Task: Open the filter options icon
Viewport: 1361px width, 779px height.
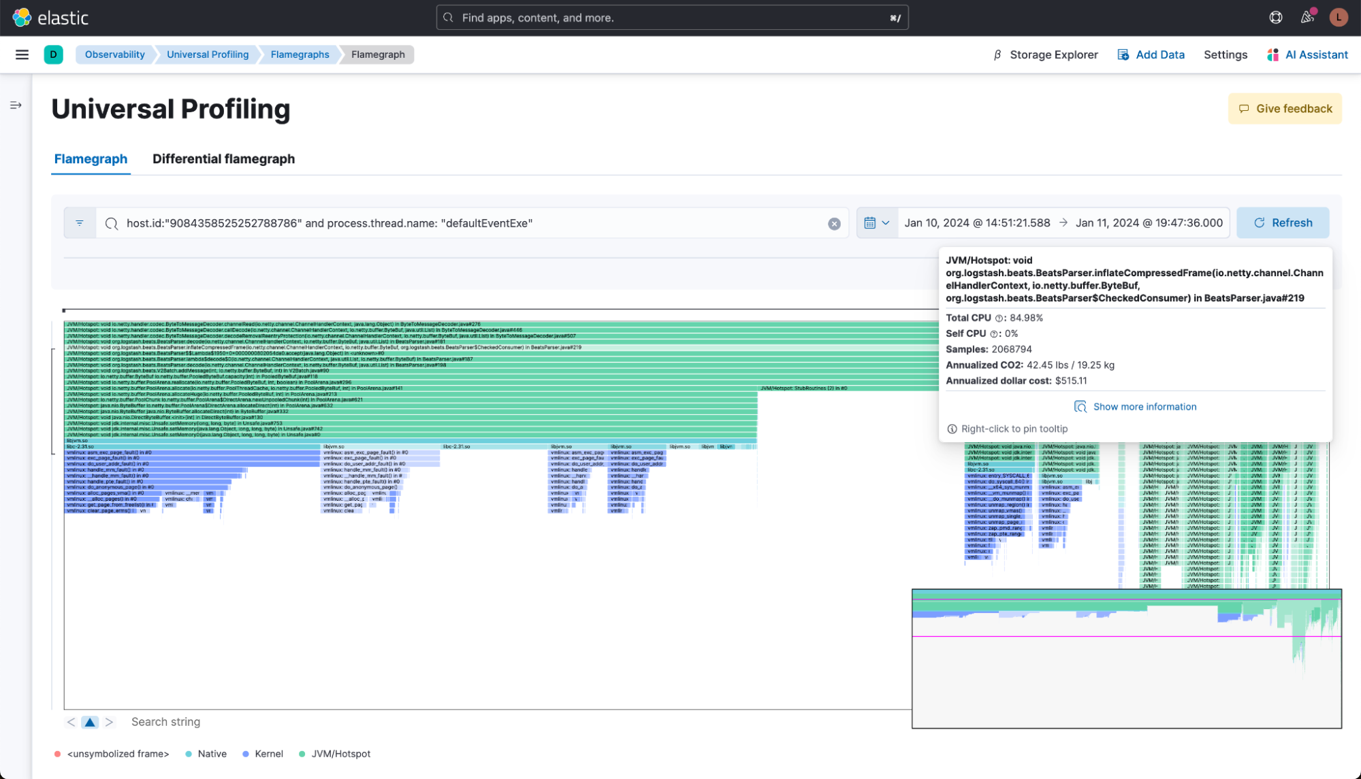Action: 80,223
